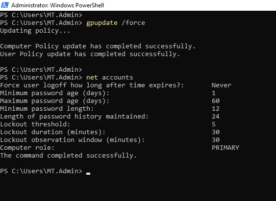Click the 'gpupdate /force' command text
The width and height of the screenshot is (276, 201).
(x=116, y=23)
